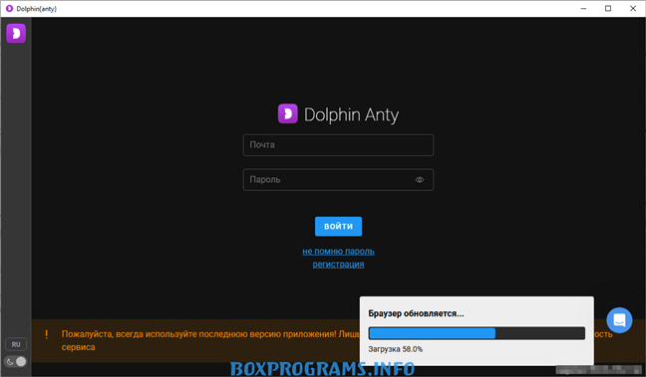646x377 pixels.
Task: Close the Dolphin{anty} window
Action: [x=633, y=8]
